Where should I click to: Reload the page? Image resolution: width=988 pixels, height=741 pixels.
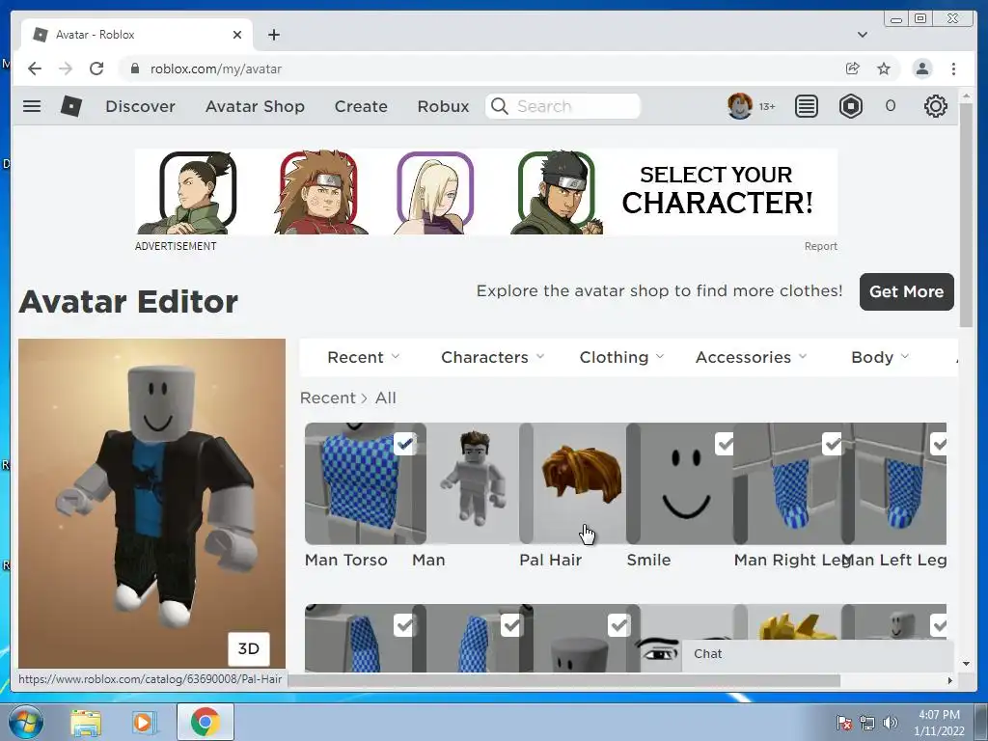tap(96, 69)
